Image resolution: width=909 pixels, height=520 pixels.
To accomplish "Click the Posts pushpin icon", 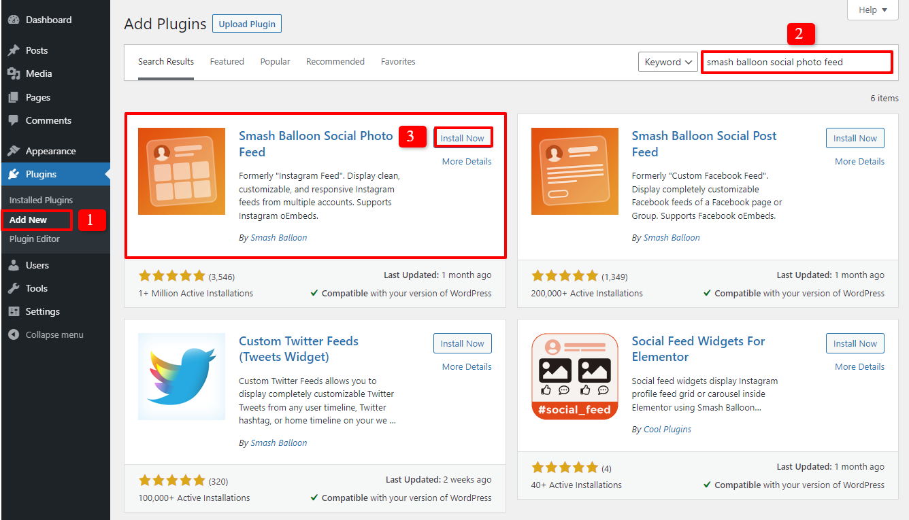I will (x=14, y=50).
